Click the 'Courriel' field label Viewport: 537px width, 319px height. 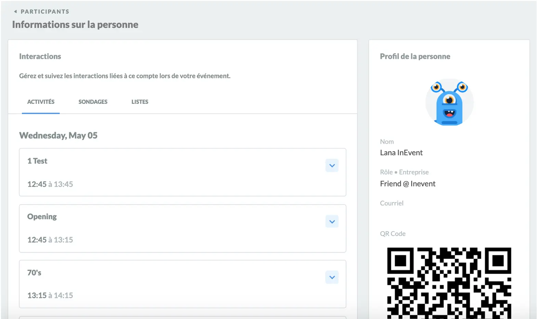click(x=392, y=203)
